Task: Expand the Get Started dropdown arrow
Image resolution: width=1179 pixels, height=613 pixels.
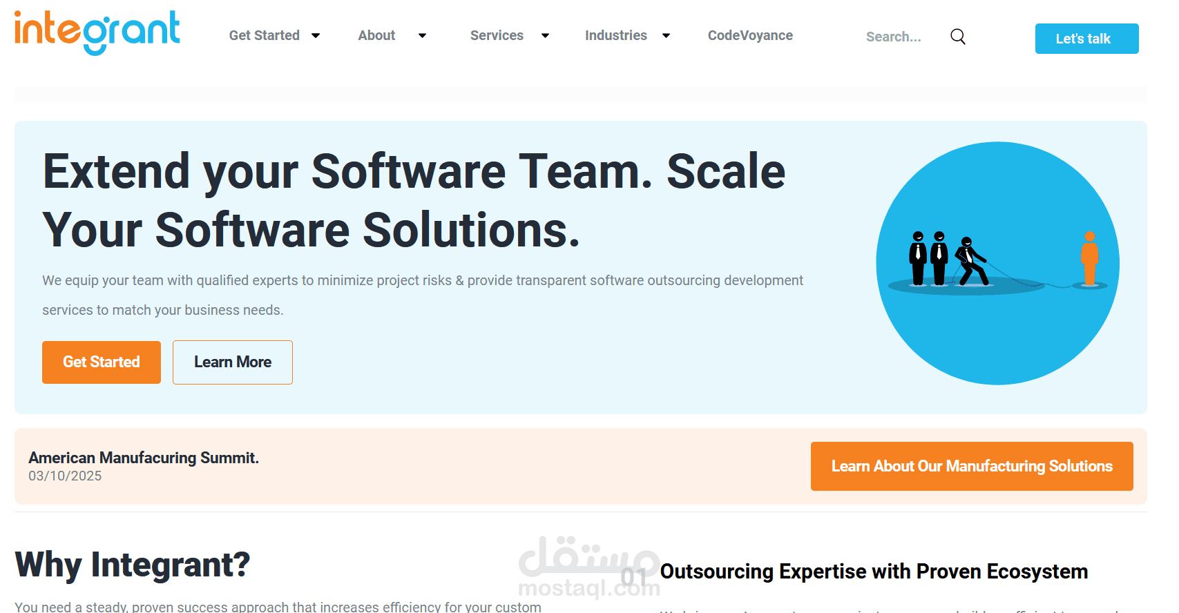Action: tap(316, 36)
